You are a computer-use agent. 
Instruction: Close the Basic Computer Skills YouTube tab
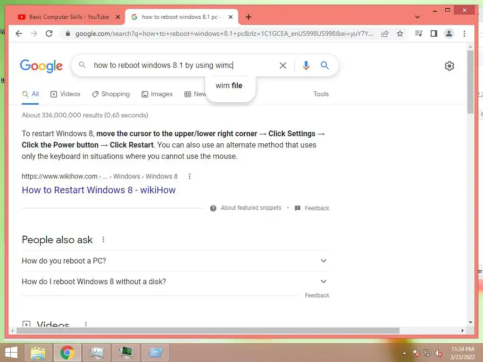117,17
